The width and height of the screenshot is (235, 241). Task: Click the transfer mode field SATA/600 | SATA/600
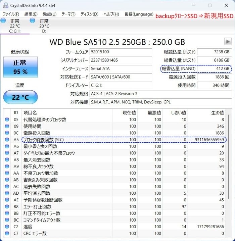pyautogui.click(x=121, y=77)
